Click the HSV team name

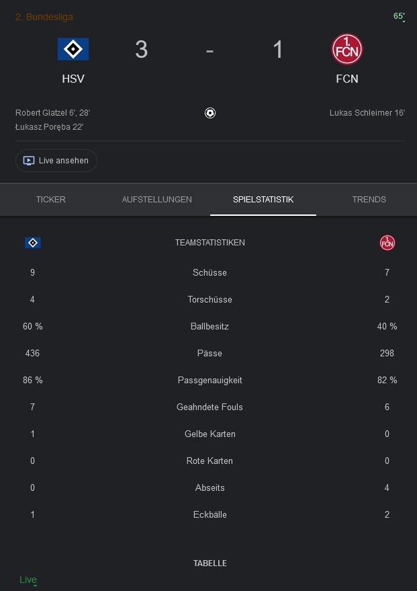(x=73, y=79)
